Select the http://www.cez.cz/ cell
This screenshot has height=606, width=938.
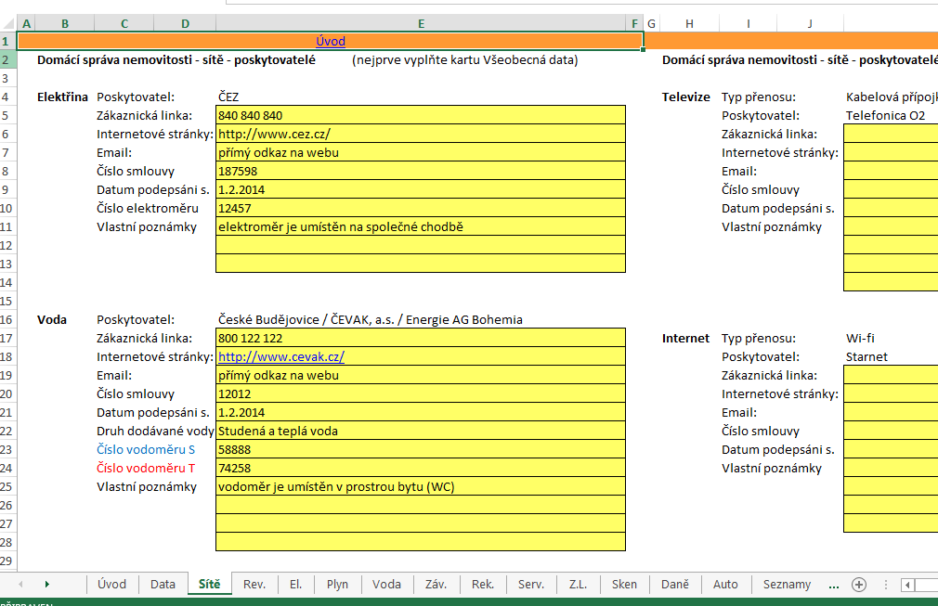(421, 134)
